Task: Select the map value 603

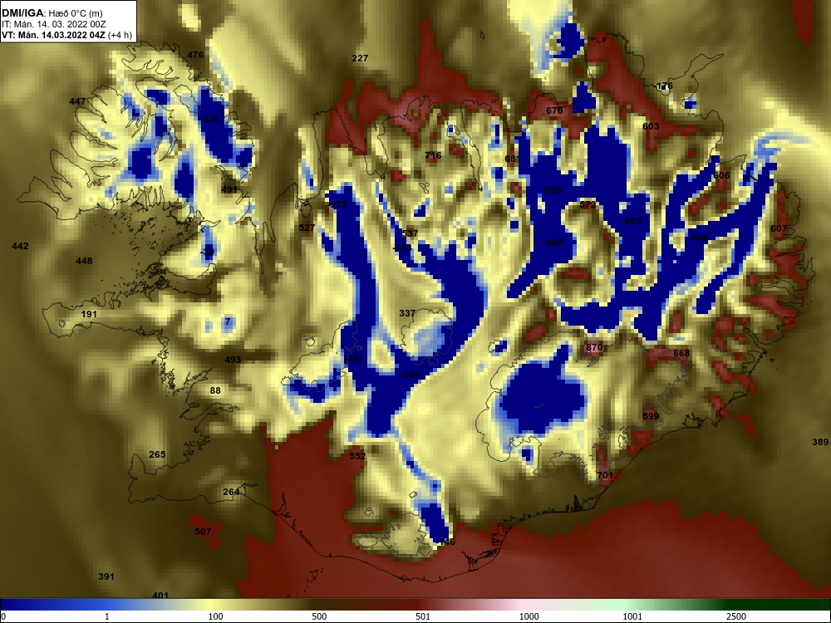Action: (651, 126)
